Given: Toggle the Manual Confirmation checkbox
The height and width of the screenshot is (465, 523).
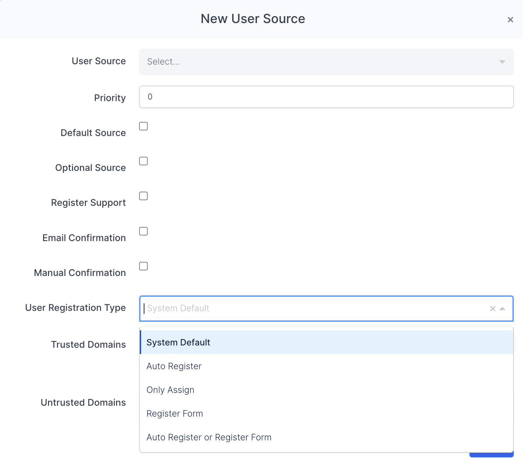Looking at the screenshot, I should click(143, 266).
